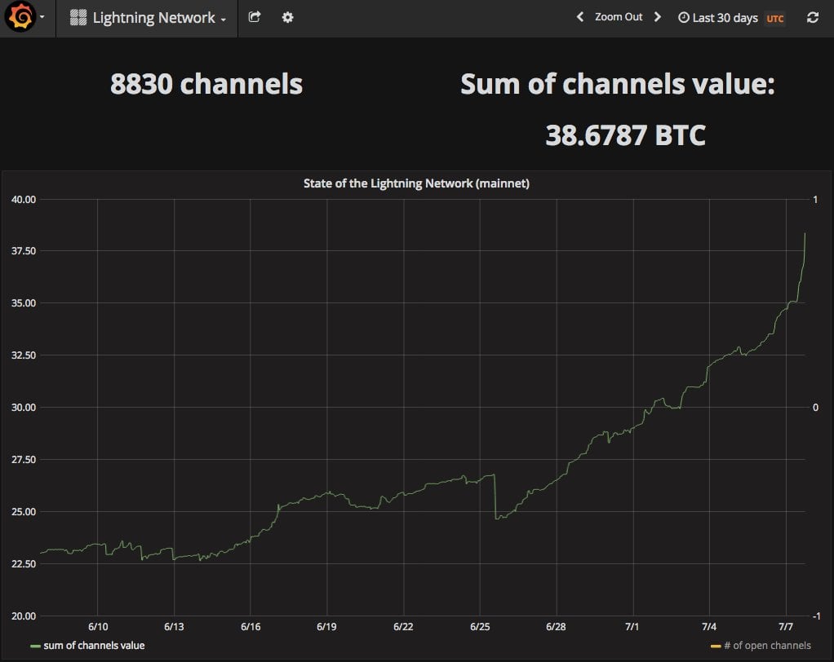Viewport: 834px width, 662px height.
Task: Click the 32.50 y-axis label
Action: [x=24, y=355]
